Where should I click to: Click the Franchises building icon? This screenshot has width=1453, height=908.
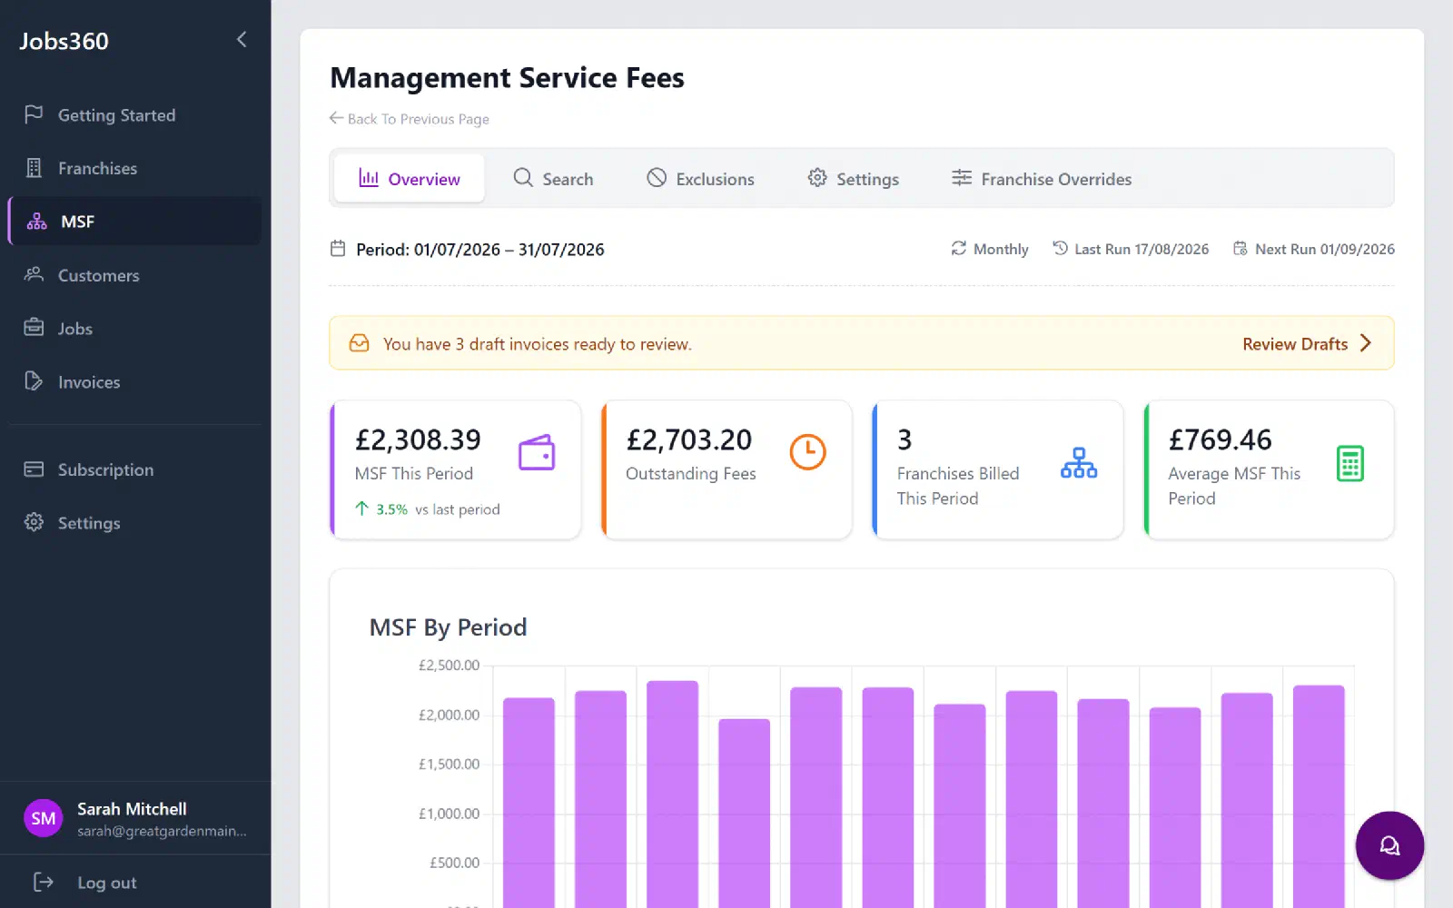34,168
